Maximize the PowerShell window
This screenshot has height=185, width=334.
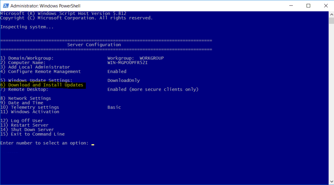pos(308,6)
